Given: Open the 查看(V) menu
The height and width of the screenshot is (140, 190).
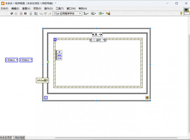Looking at the screenshot, I should point(26,8).
